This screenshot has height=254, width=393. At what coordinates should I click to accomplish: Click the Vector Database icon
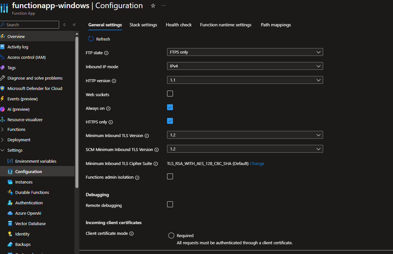click(x=10, y=223)
